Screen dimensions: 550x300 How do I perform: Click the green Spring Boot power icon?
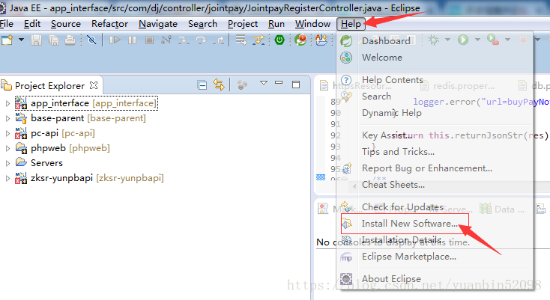tap(279, 40)
